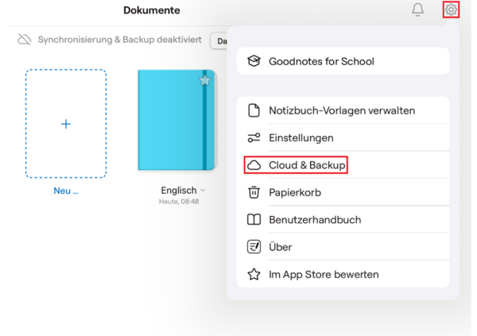
Task: Click Im App Store bewerten
Action: 343,274
